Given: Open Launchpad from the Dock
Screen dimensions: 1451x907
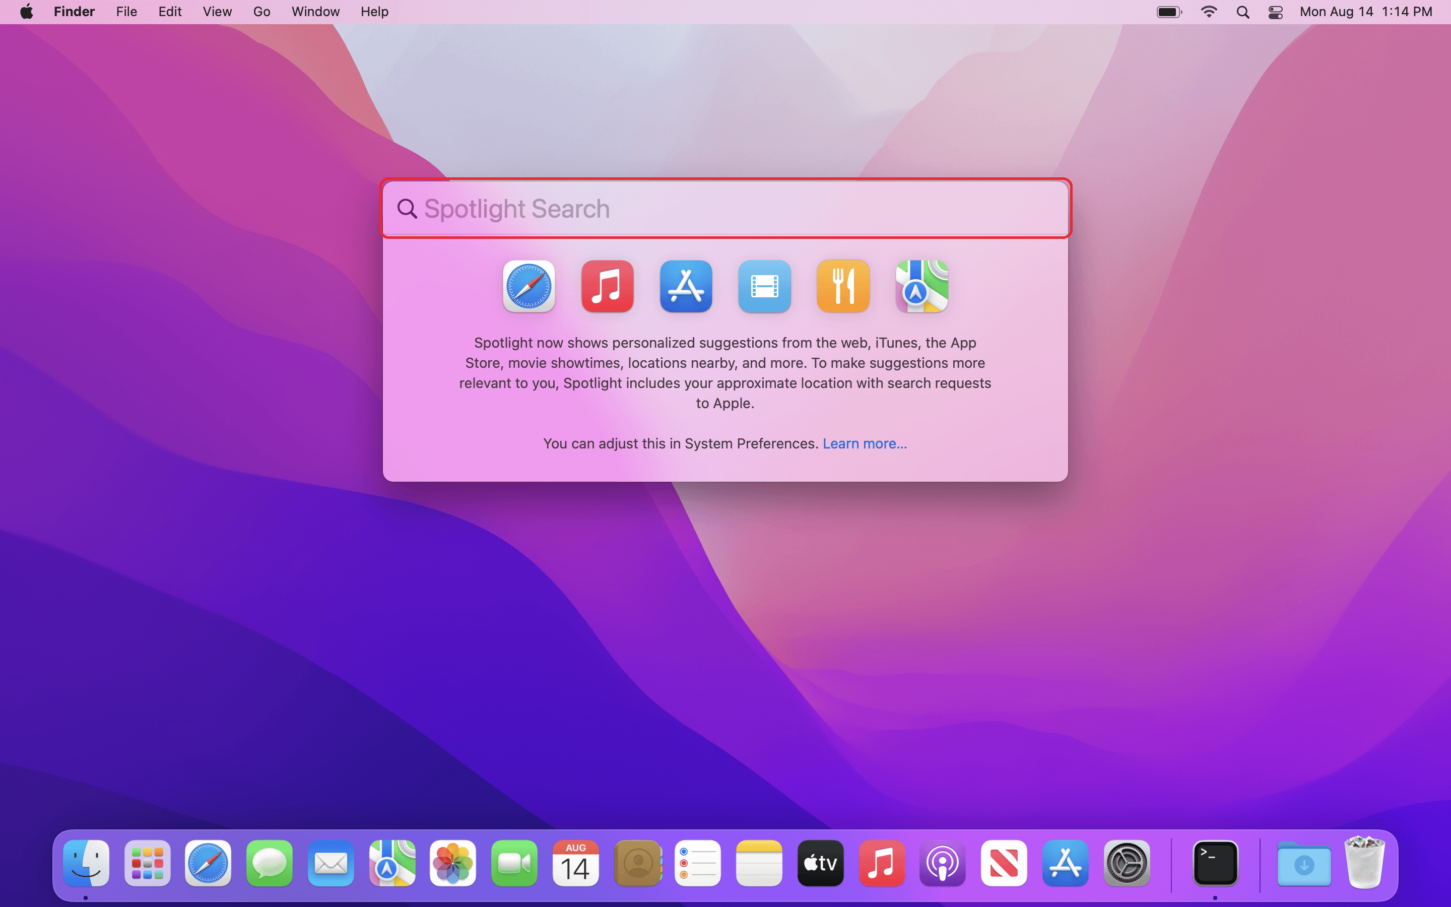Looking at the screenshot, I should click(148, 863).
